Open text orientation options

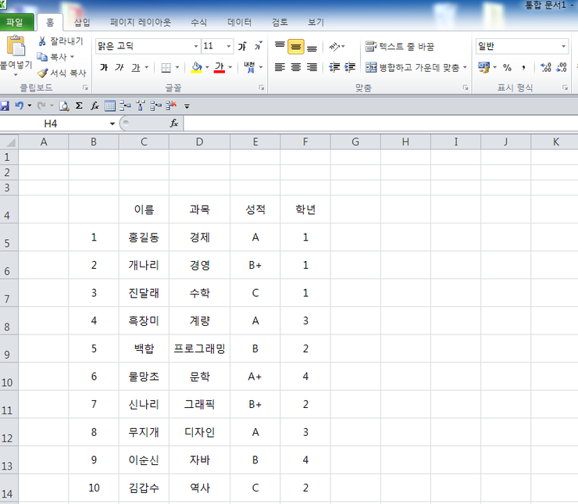[x=335, y=46]
